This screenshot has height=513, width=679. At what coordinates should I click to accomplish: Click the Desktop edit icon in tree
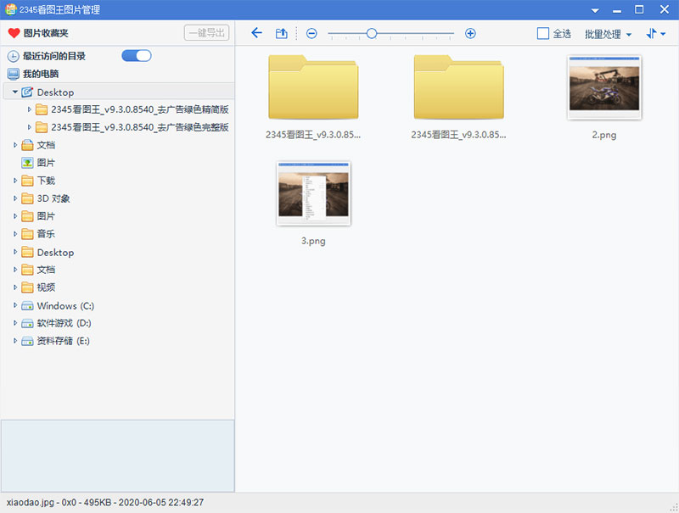click(x=27, y=92)
